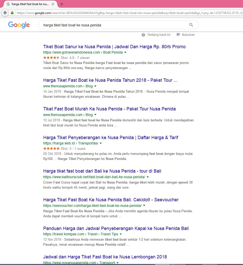Image resolution: width=243 pixels, height=265 pixels.
Task: Click 'Skor: 4,6 - 7 ulasan' text
Action: pyautogui.click(x=75, y=58)
